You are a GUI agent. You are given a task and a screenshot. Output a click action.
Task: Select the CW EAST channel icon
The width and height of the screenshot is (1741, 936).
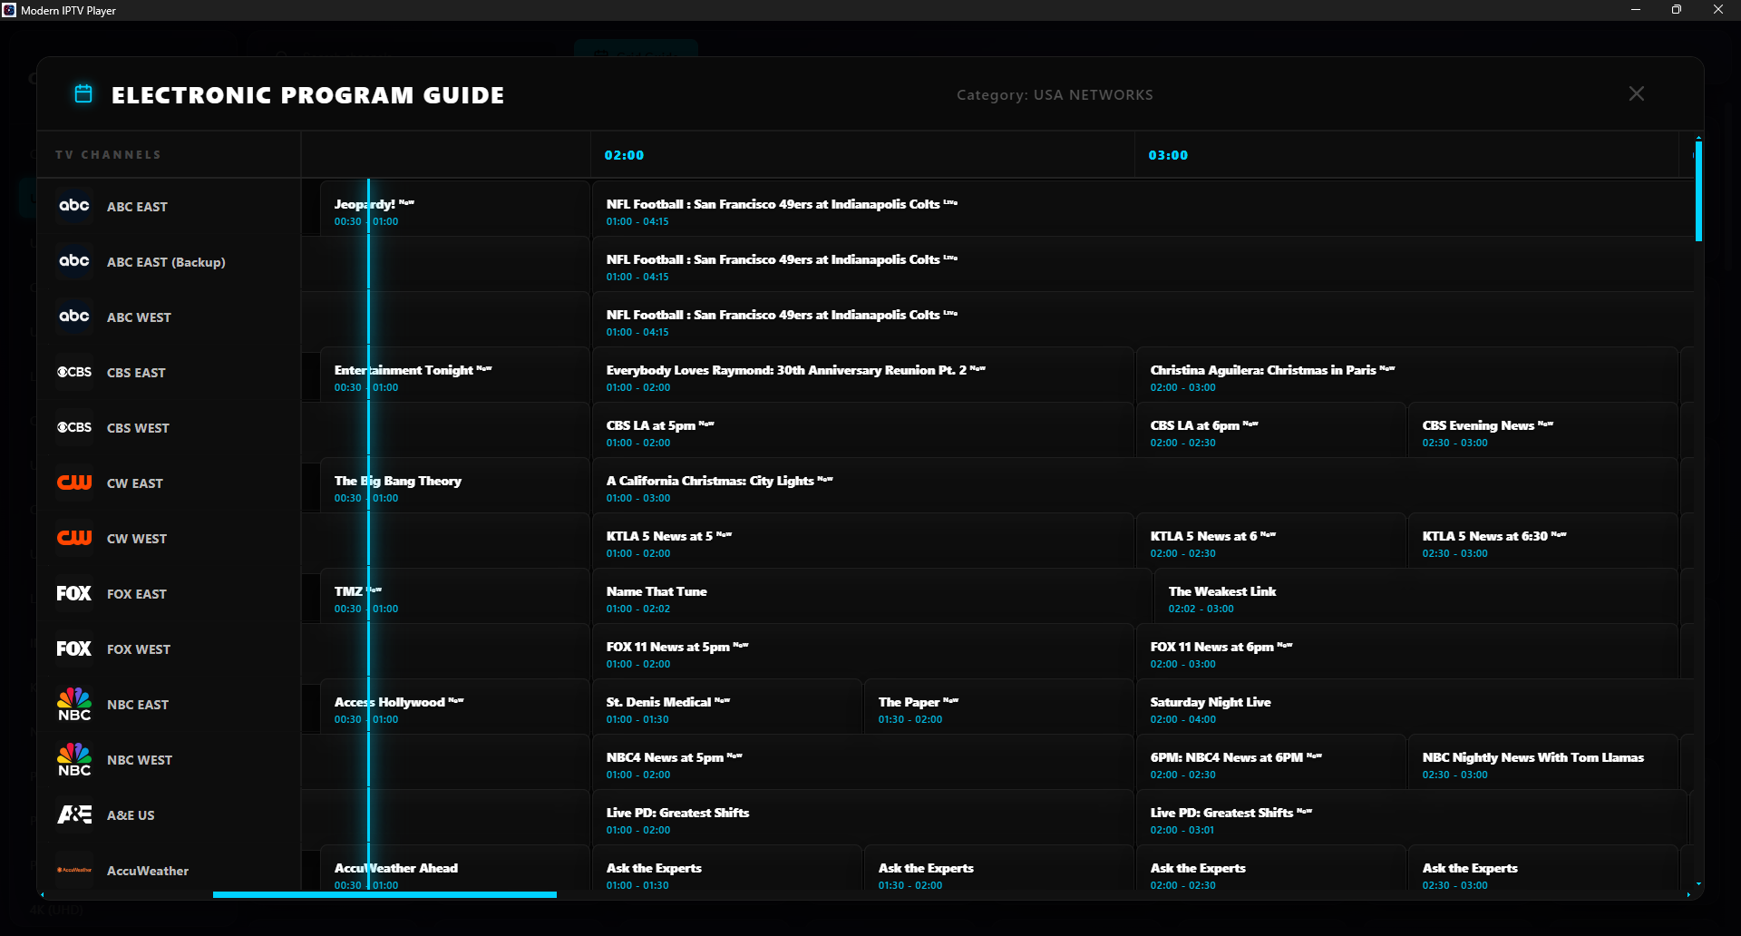point(73,483)
